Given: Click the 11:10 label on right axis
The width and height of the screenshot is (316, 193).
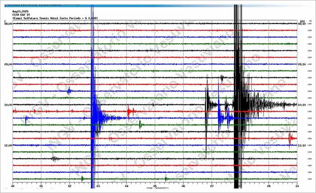Looking at the screenshot, I should coord(302,145).
